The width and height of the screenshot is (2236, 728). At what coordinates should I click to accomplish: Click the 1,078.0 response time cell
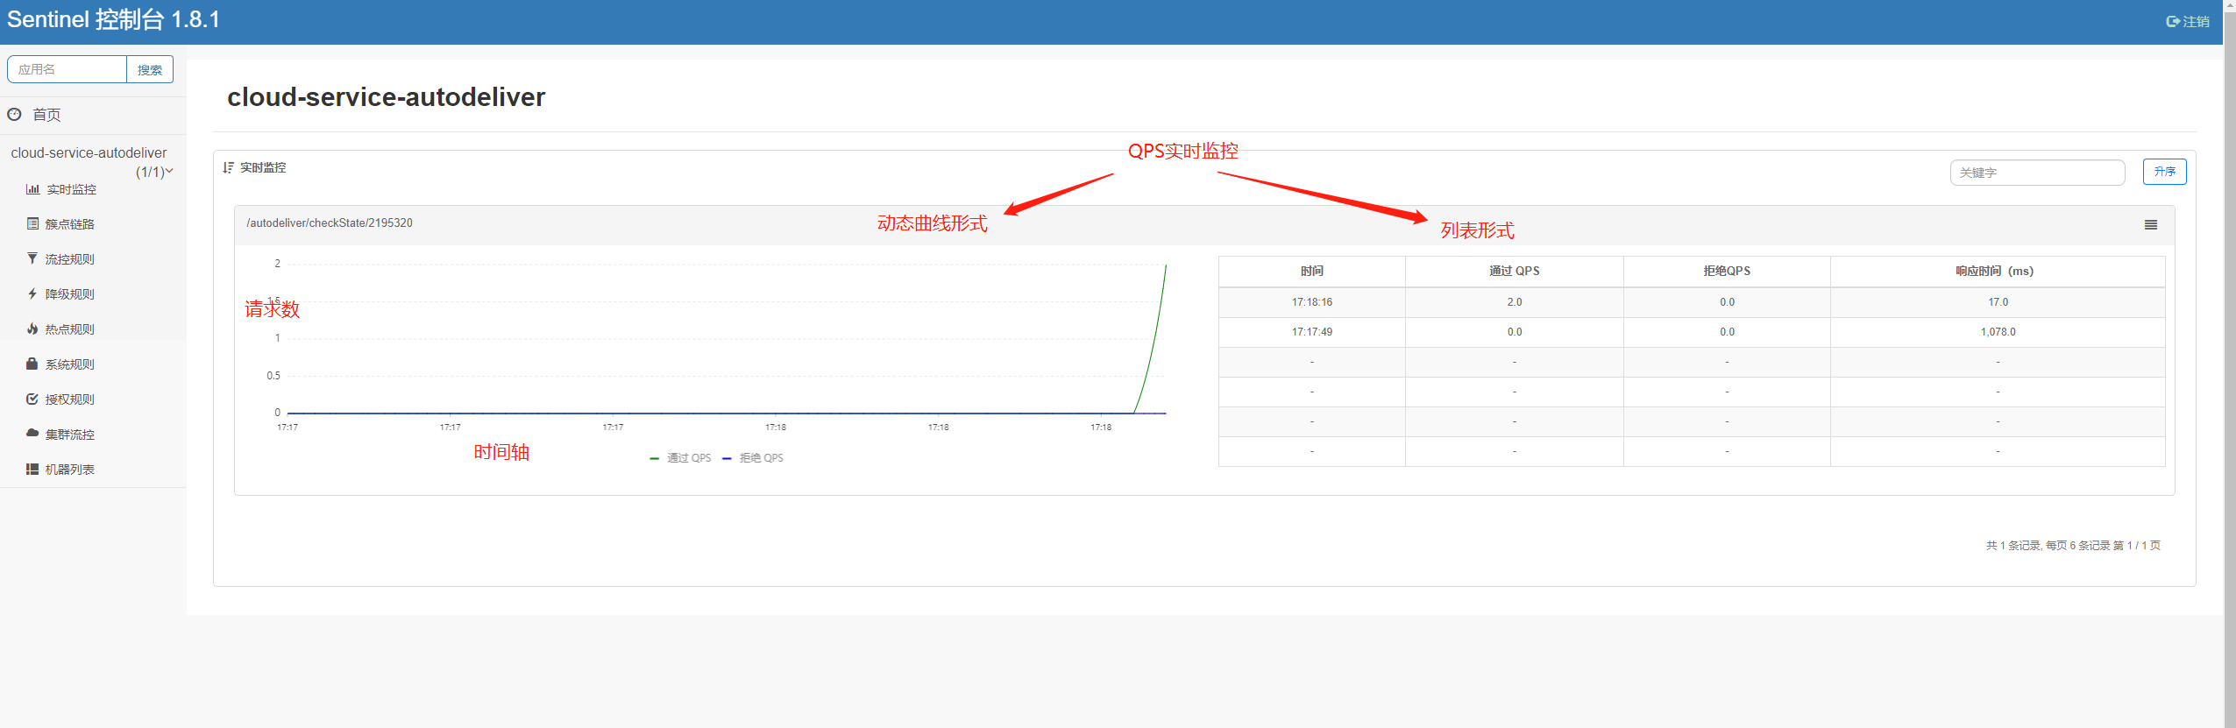coord(1997,332)
